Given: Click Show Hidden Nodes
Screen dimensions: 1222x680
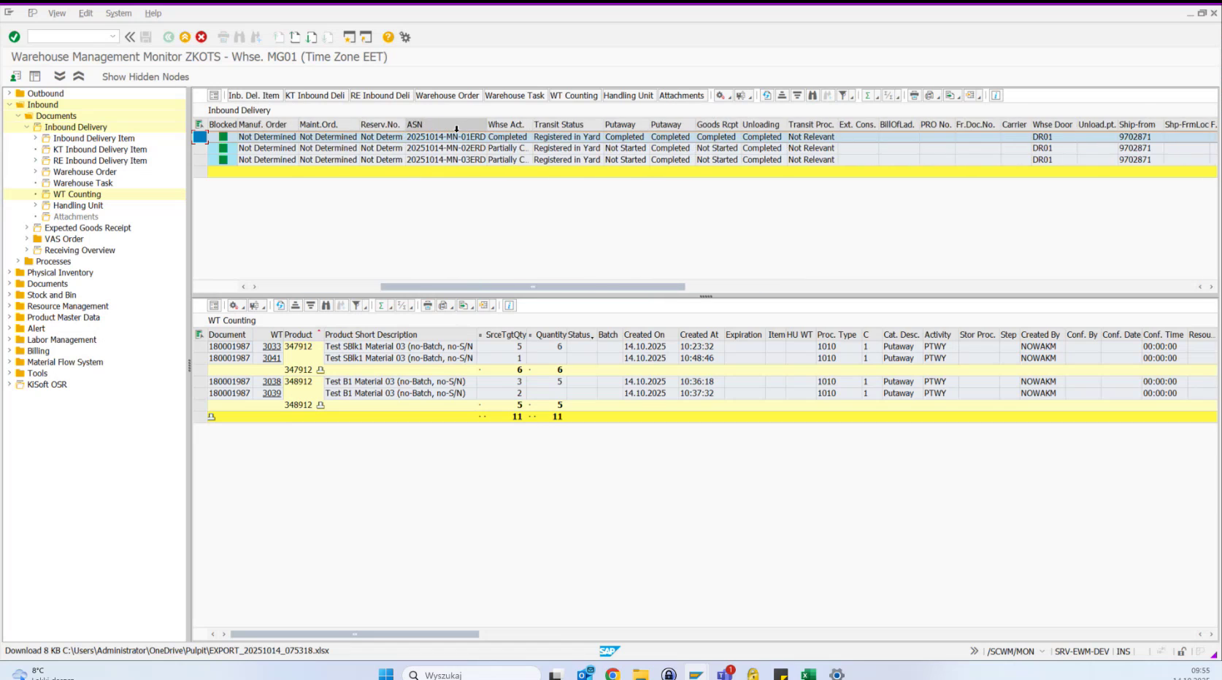Looking at the screenshot, I should point(145,76).
